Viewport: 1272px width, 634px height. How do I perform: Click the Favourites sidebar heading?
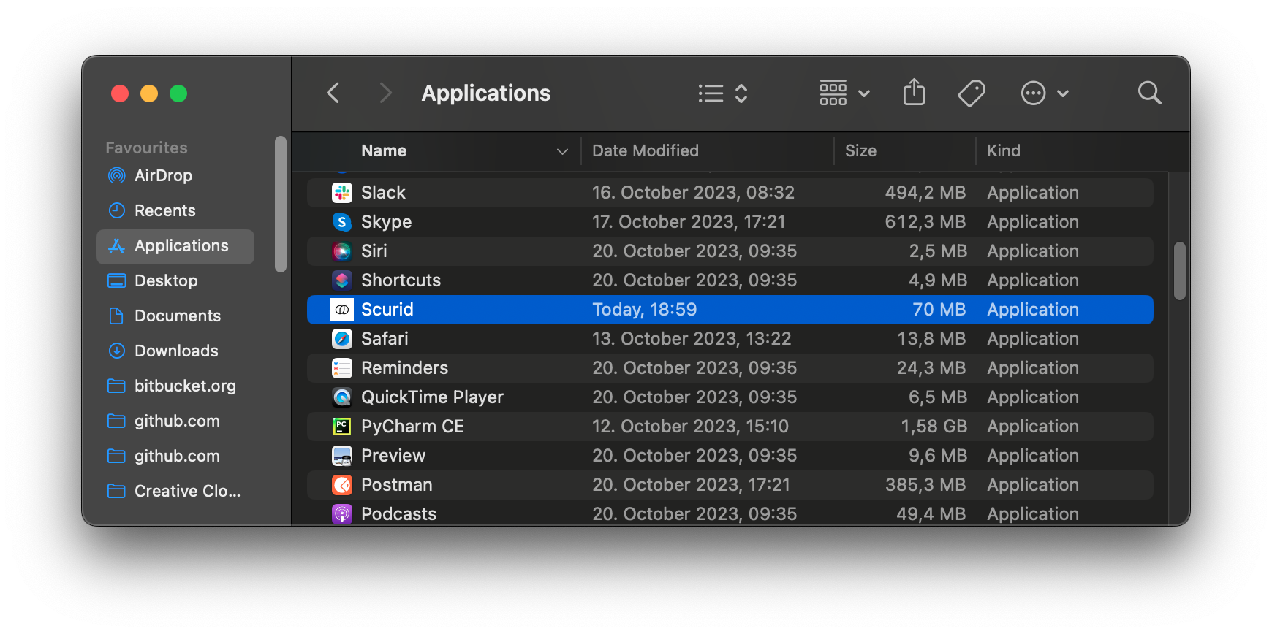tap(146, 148)
